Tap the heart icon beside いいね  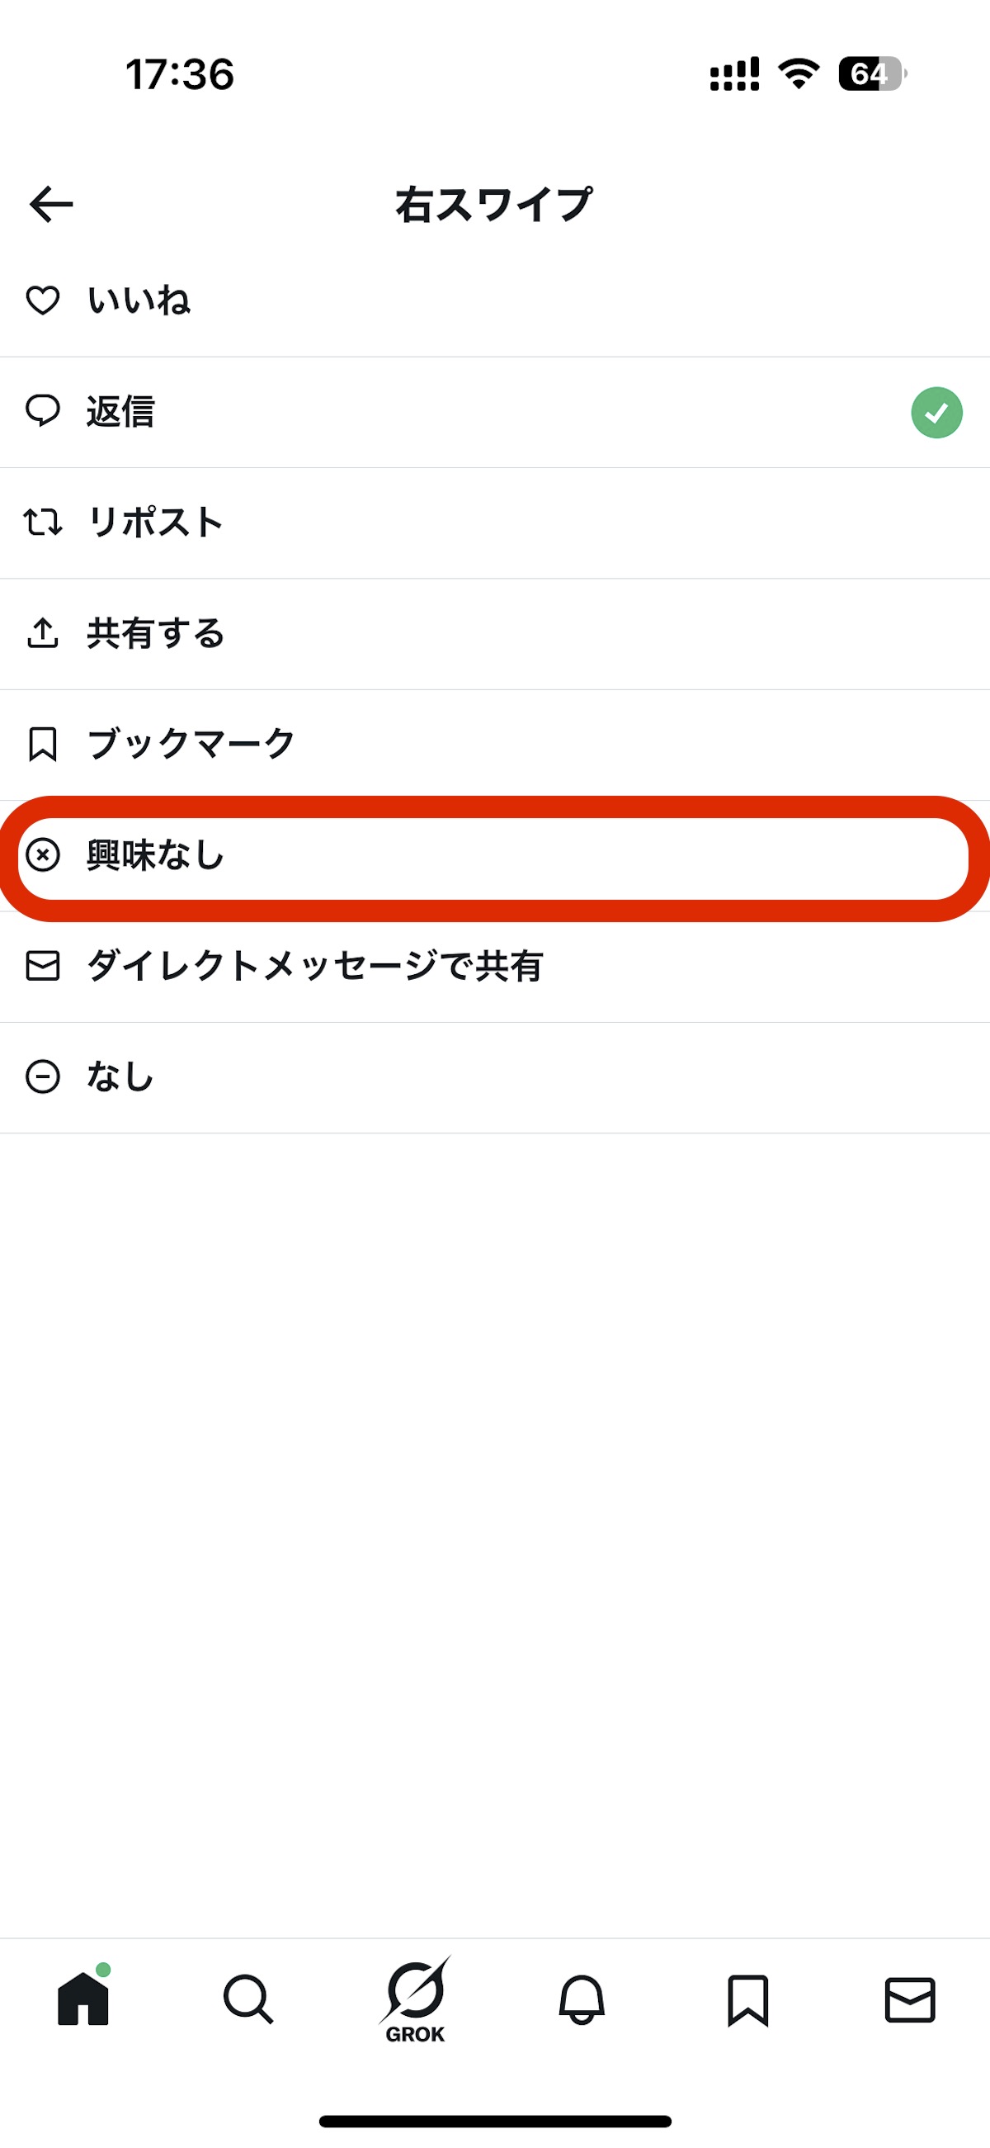point(43,300)
